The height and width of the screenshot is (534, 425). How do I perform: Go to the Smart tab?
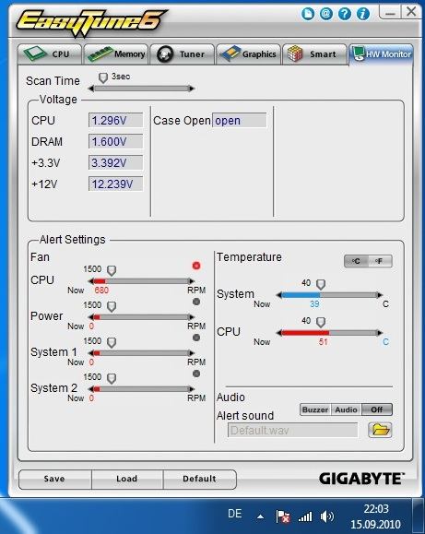pos(314,53)
